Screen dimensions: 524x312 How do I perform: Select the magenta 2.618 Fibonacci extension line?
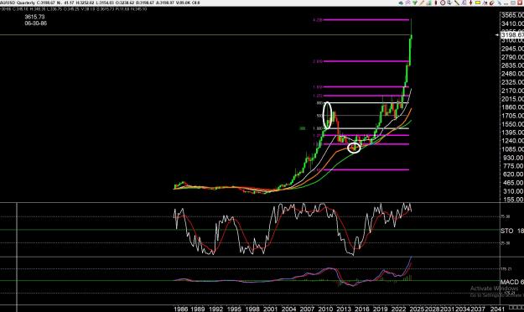[366, 61]
